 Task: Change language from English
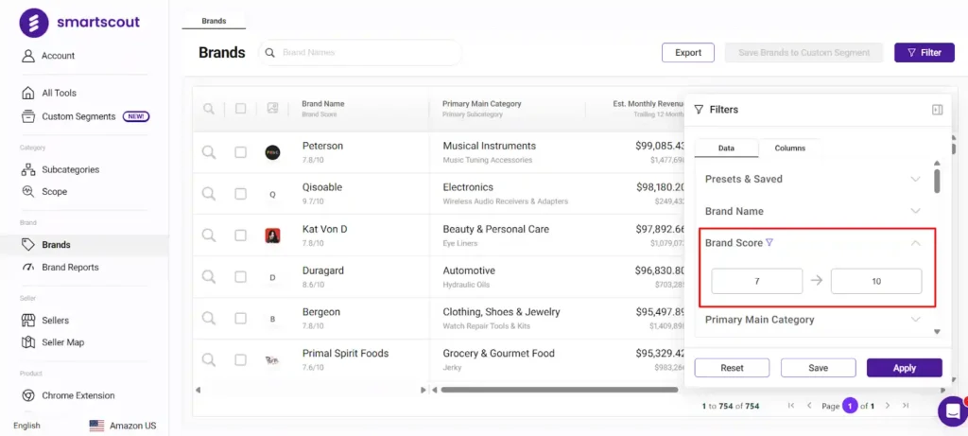(x=26, y=426)
